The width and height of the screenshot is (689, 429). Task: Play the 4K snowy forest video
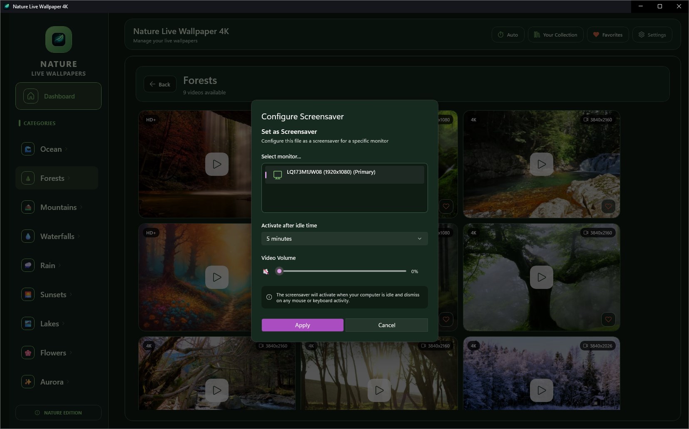click(x=542, y=390)
